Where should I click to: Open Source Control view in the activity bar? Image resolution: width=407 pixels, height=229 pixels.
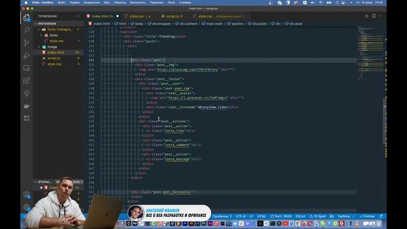pos(27,43)
